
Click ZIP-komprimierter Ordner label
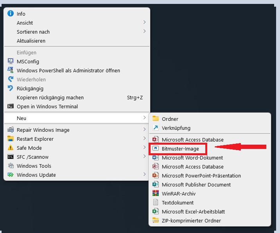coord(192,220)
